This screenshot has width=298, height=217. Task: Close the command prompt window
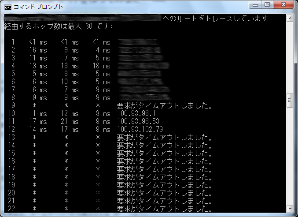[283, 4]
